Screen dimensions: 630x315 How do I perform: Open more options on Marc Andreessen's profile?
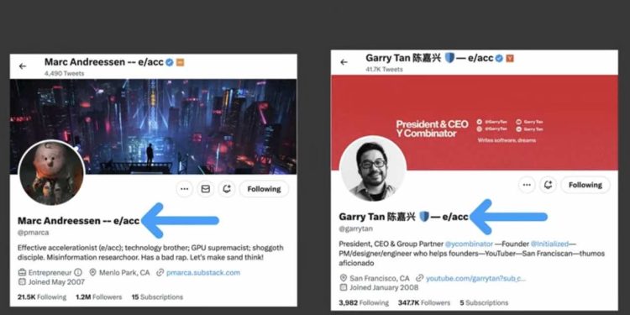185,189
